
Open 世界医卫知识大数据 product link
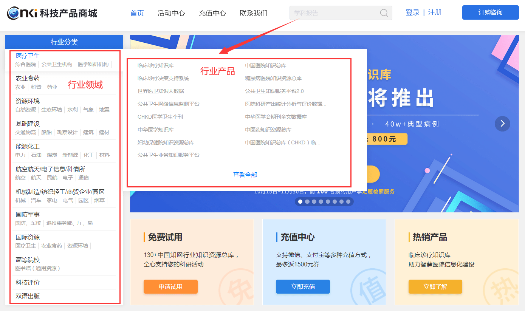161,91
